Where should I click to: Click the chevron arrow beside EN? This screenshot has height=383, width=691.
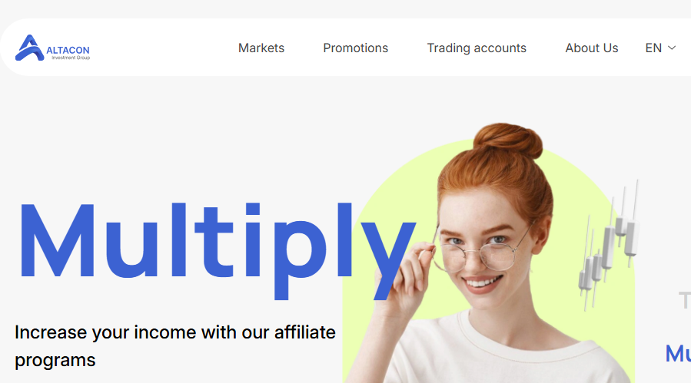(672, 48)
